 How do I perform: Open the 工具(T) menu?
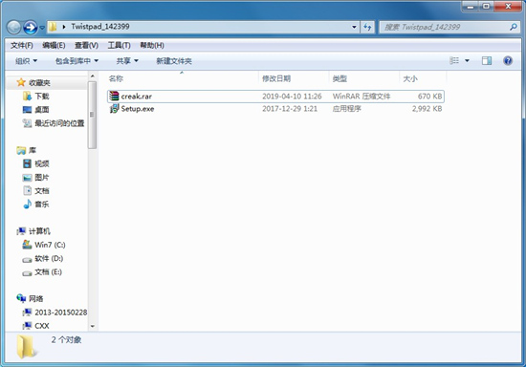[119, 45]
